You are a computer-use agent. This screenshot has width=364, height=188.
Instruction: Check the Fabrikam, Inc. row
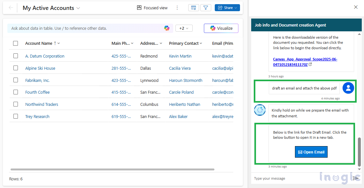(x=16, y=80)
